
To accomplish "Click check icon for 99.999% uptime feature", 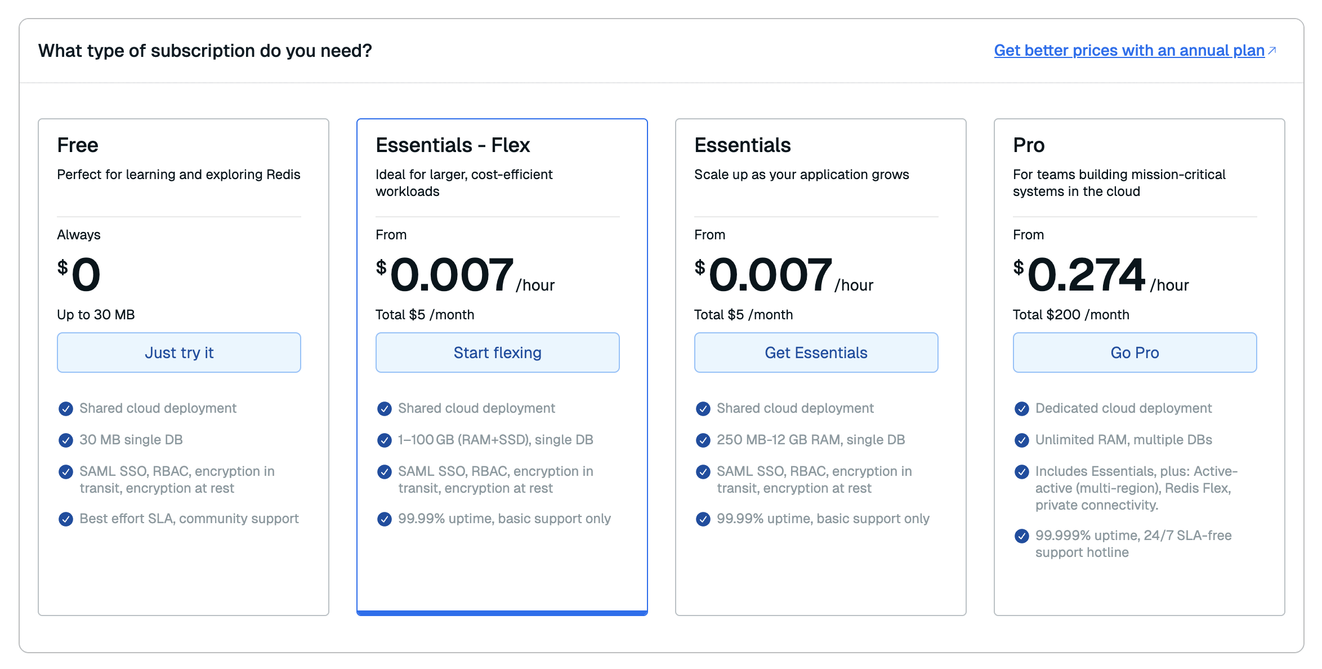I will pos(1022,536).
